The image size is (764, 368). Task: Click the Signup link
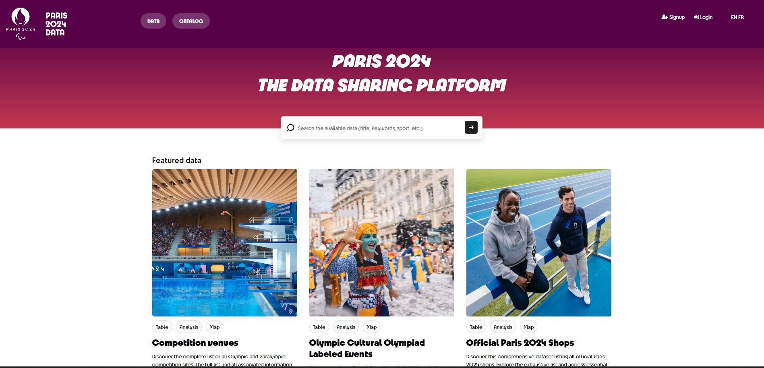[673, 17]
